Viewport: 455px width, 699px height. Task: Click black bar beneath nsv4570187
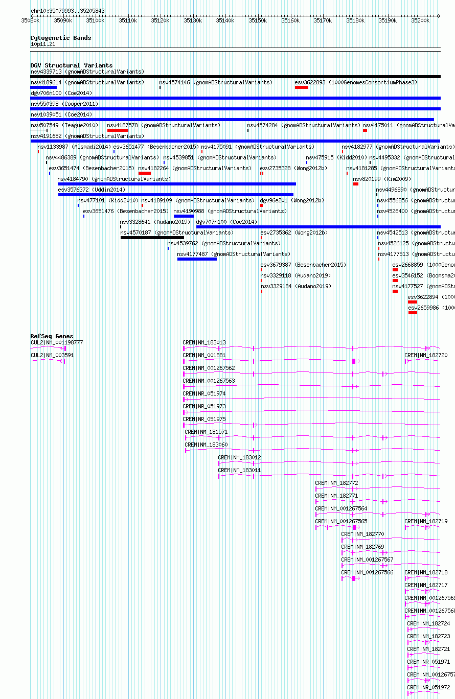(x=152, y=238)
